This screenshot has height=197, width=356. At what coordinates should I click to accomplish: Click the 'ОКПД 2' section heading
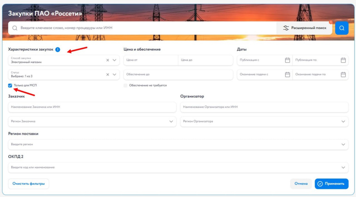[x=16, y=157]
